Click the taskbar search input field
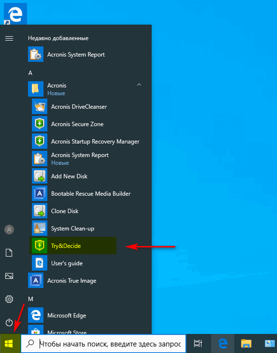Image resolution: width=277 pixels, height=353 pixels. 104,343
